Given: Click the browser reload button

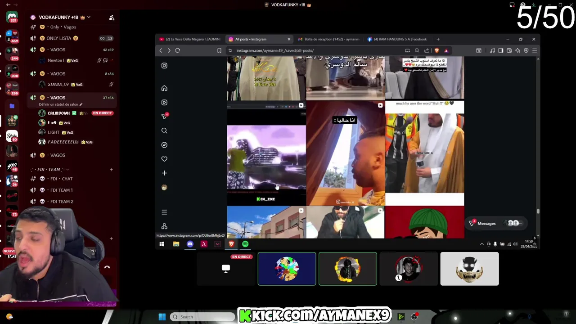Looking at the screenshot, I should tap(177, 50).
